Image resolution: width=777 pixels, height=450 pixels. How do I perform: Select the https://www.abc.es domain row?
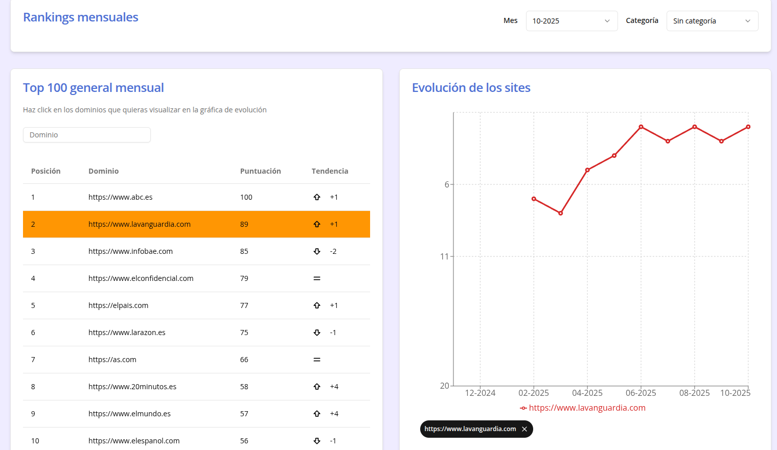pos(121,197)
